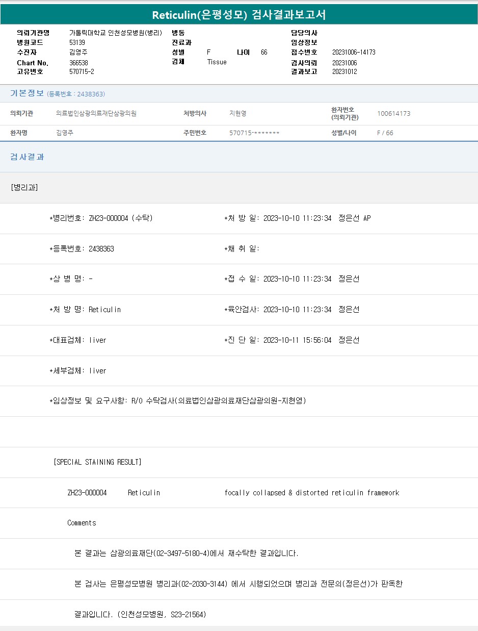Viewport: 478px width, 631px height.
Task: Click the Chart No. value 366538
Action: pyautogui.click(x=78, y=62)
